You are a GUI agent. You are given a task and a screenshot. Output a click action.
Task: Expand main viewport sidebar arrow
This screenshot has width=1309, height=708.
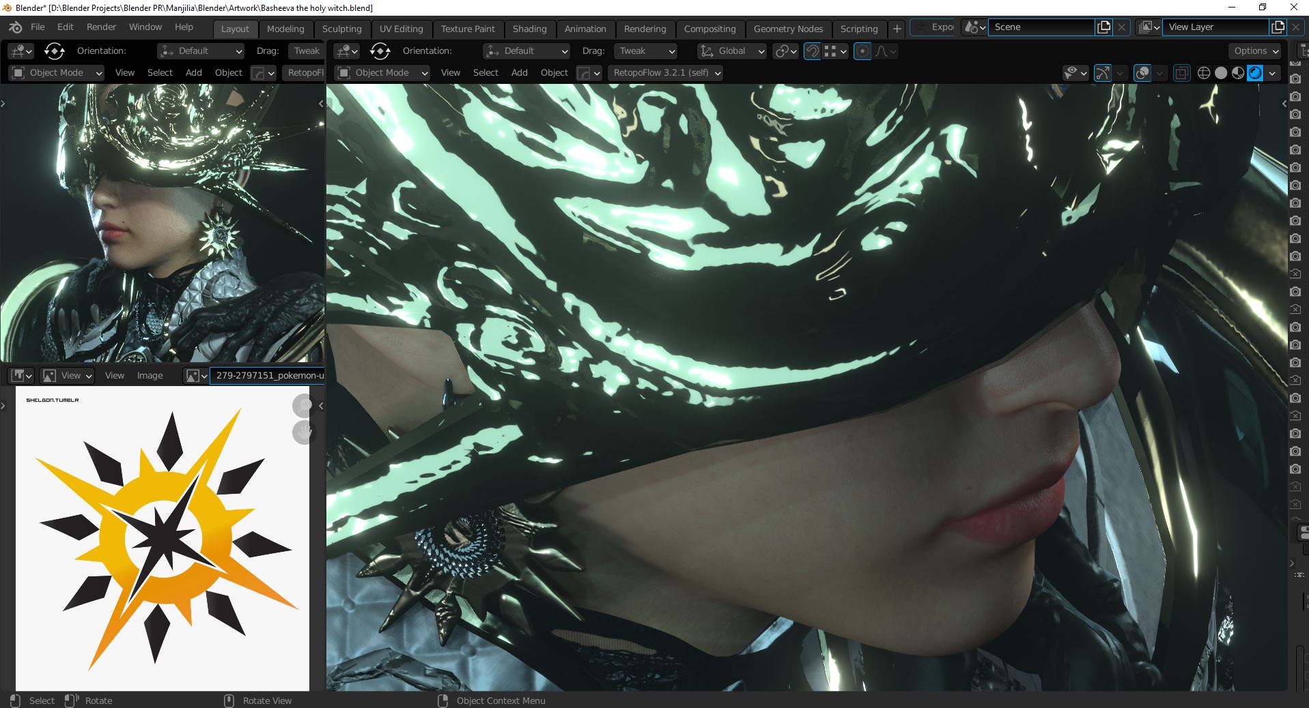point(1284,104)
